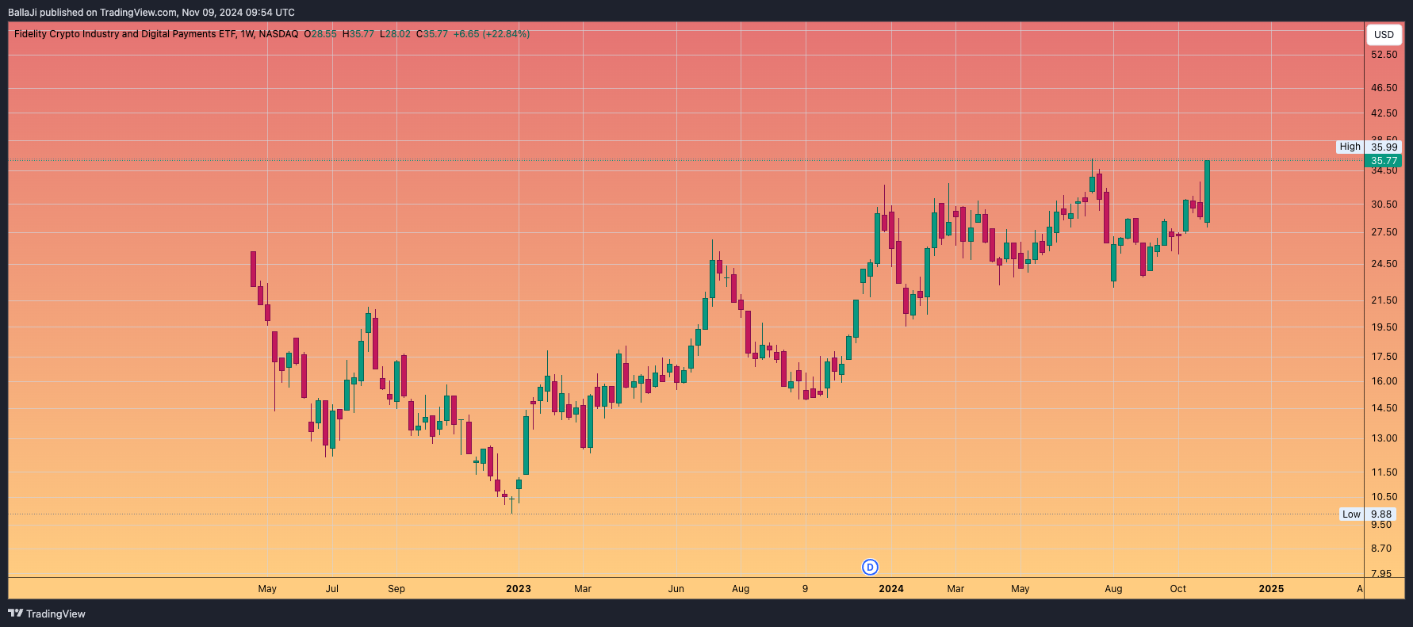Open the USD currency selector
1413x627 pixels.
click(x=1384, y=34)
